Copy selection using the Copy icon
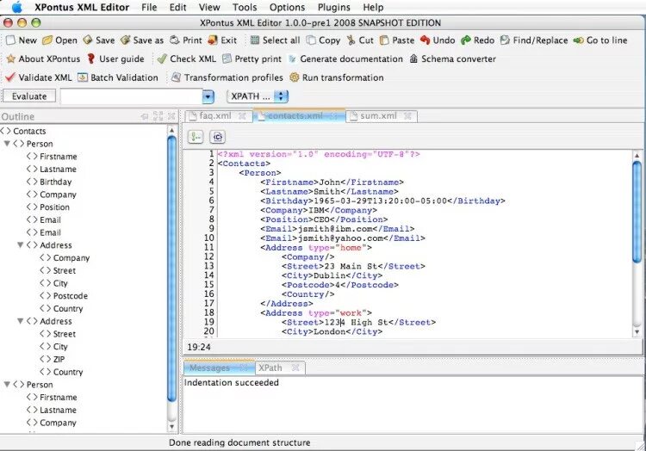This screenshot has height=451, width=646. (311, 40)
